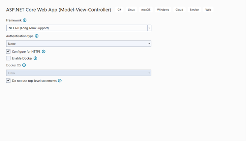Select the Cloud tag

click(x=179, y=10)
